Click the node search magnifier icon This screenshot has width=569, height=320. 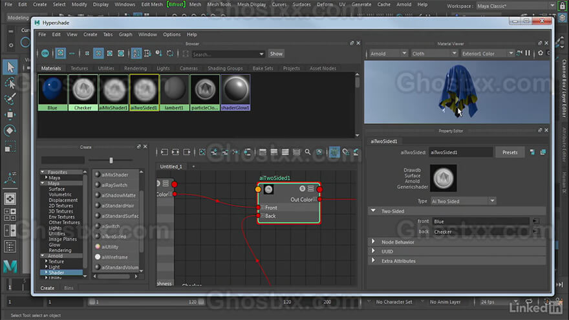(x=307, y=152)
